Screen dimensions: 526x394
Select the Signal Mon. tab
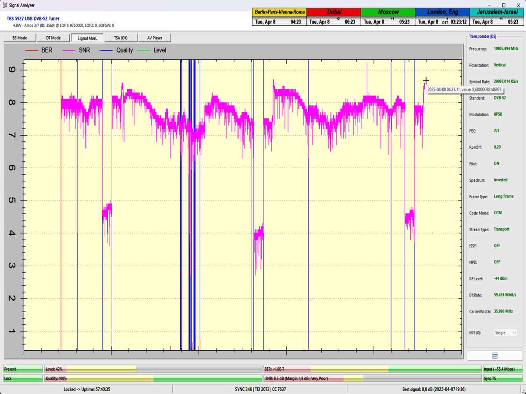point(87,38)
